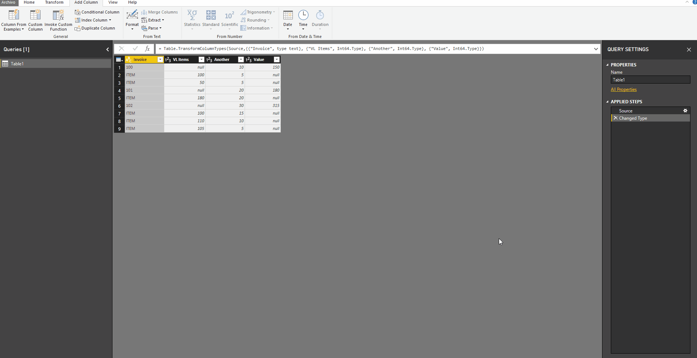This screenshot has height=358, width=697.
Task: Open the Archivo file menu
Action: pyautogui.click(x=8, y=3)
